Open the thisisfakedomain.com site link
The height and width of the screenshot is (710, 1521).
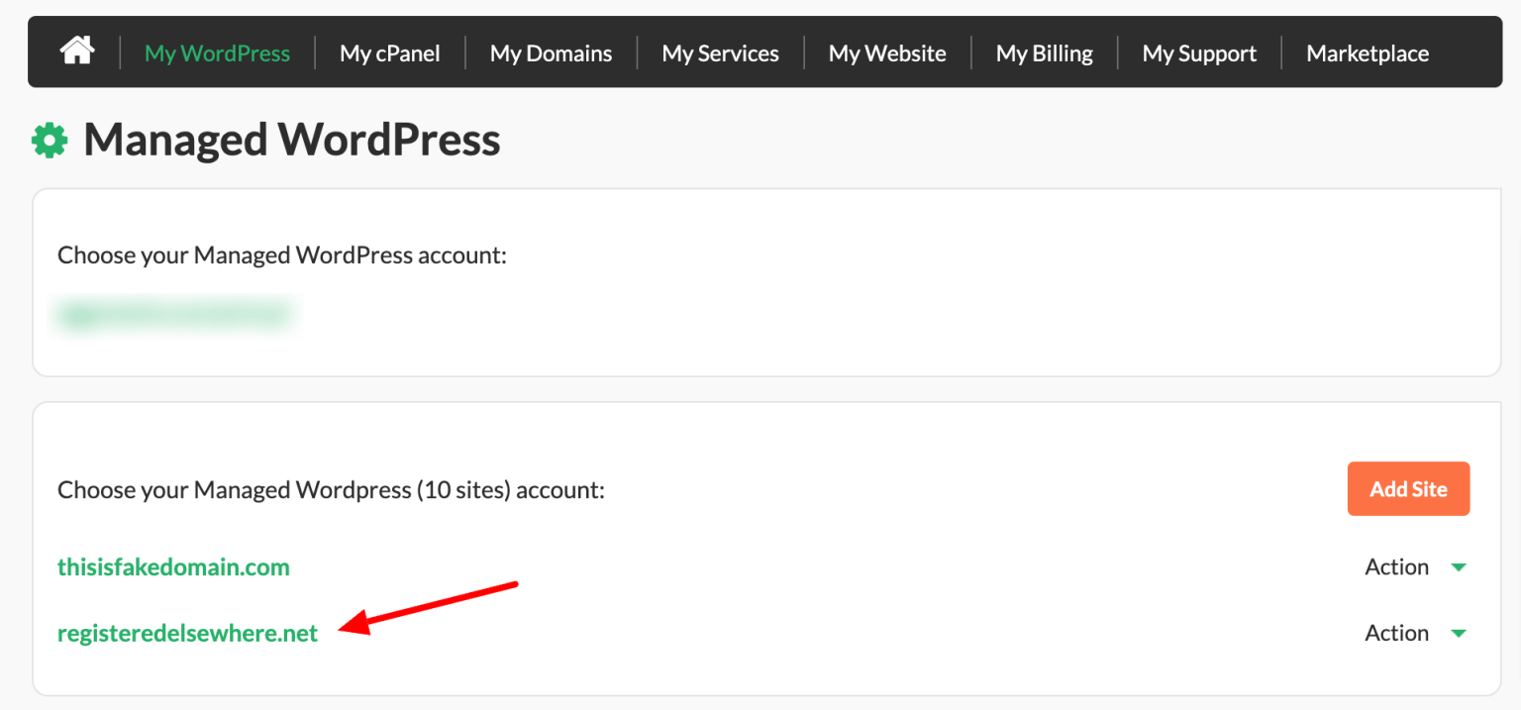[x=173, y=567]
